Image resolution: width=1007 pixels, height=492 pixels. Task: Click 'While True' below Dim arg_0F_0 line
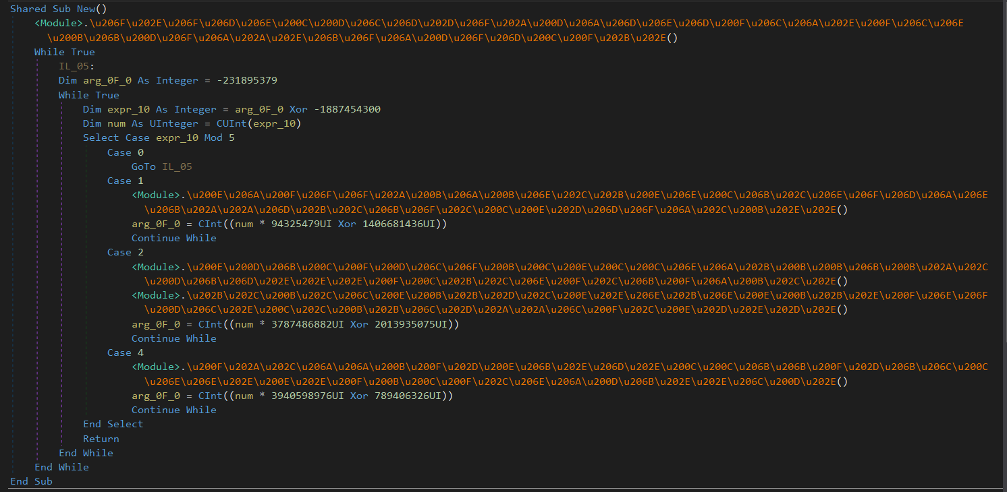click(89, 95)
